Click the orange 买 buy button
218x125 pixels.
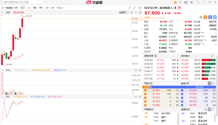[x=205, y=17]
